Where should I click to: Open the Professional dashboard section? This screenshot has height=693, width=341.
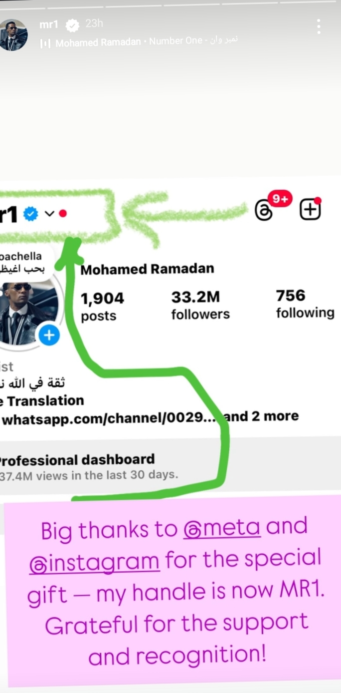coord(77,467)
